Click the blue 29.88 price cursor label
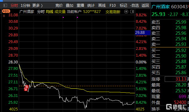 (143, 33)
